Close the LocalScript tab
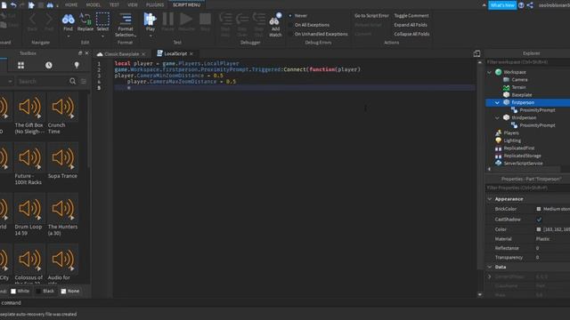 (191, 53)
